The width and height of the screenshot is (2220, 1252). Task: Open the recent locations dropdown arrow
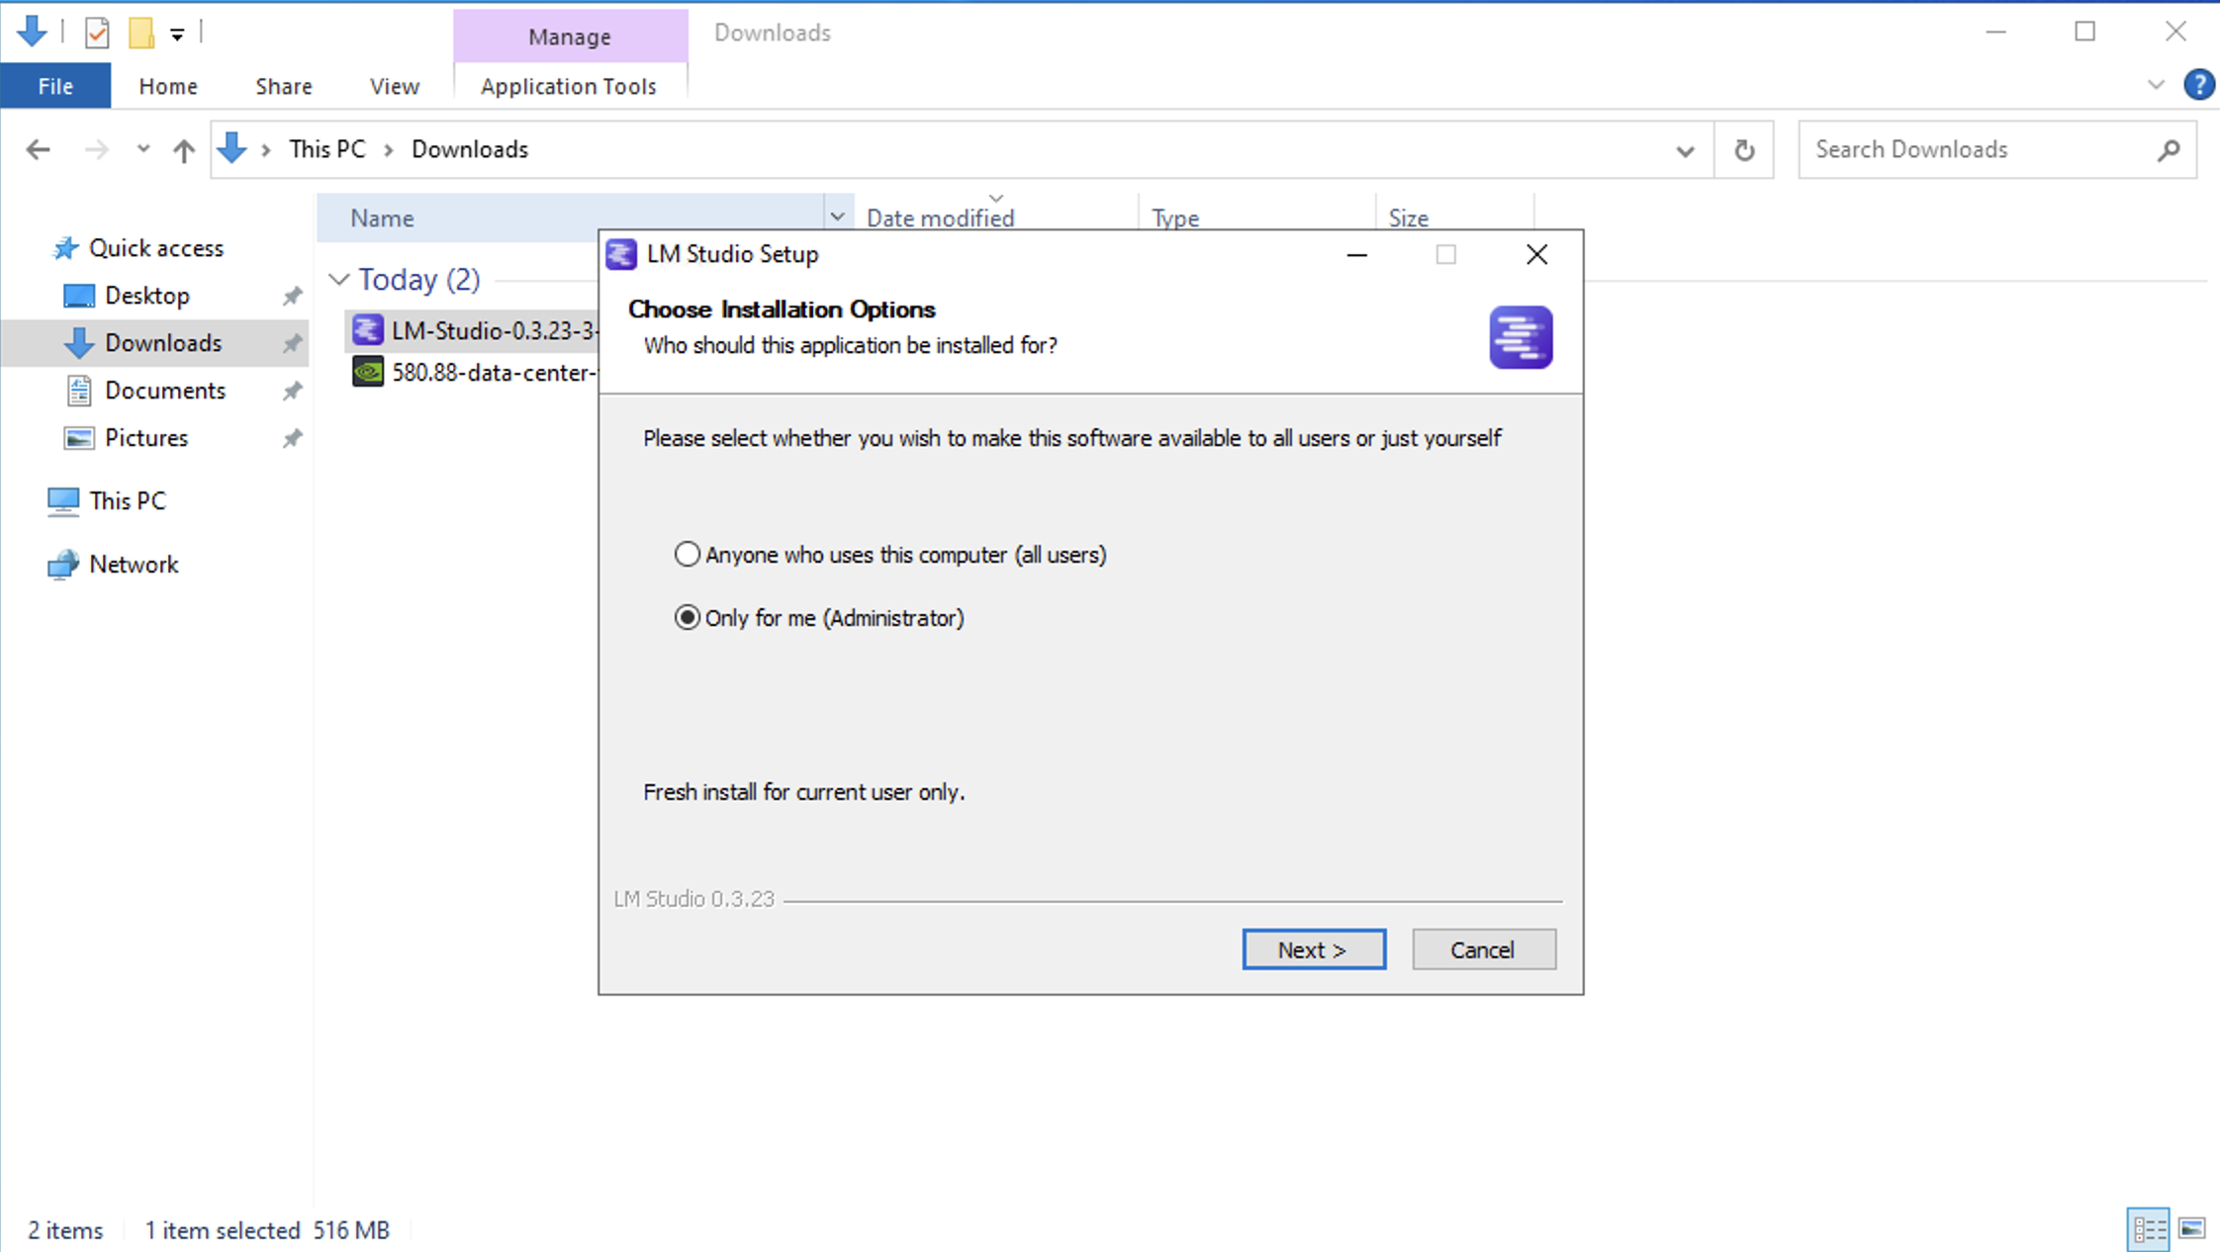(143, 149)
